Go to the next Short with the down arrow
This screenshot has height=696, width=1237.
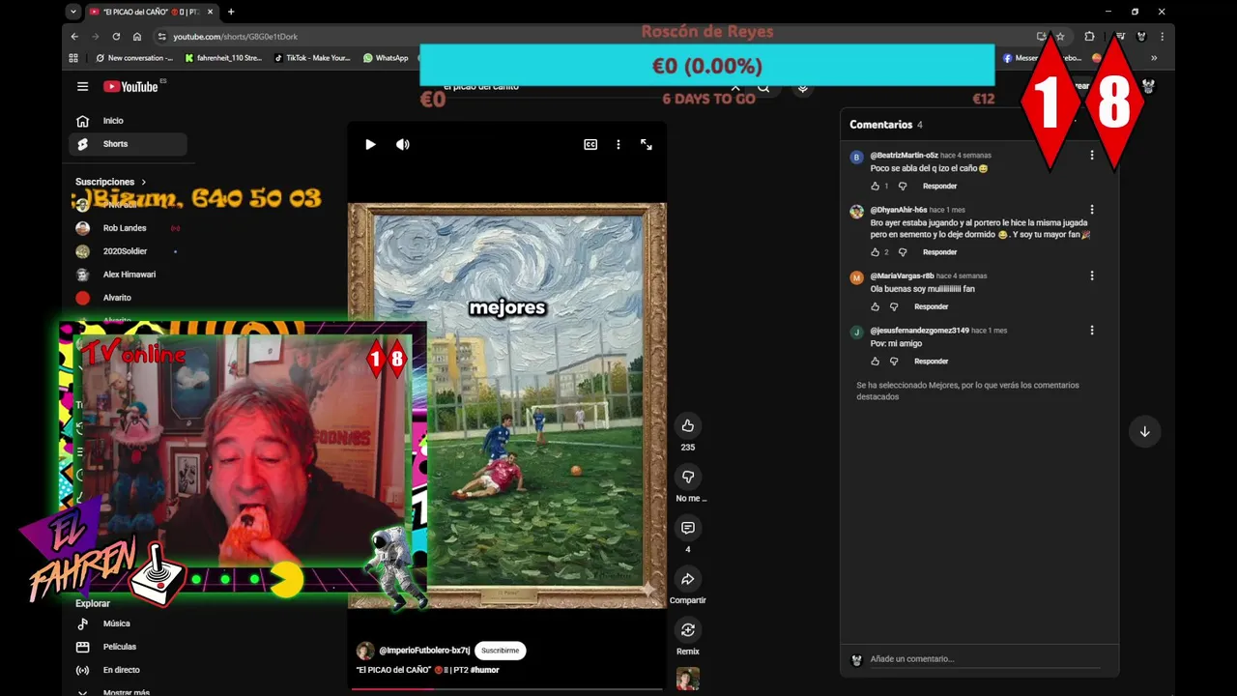[x=1144, y=431]
